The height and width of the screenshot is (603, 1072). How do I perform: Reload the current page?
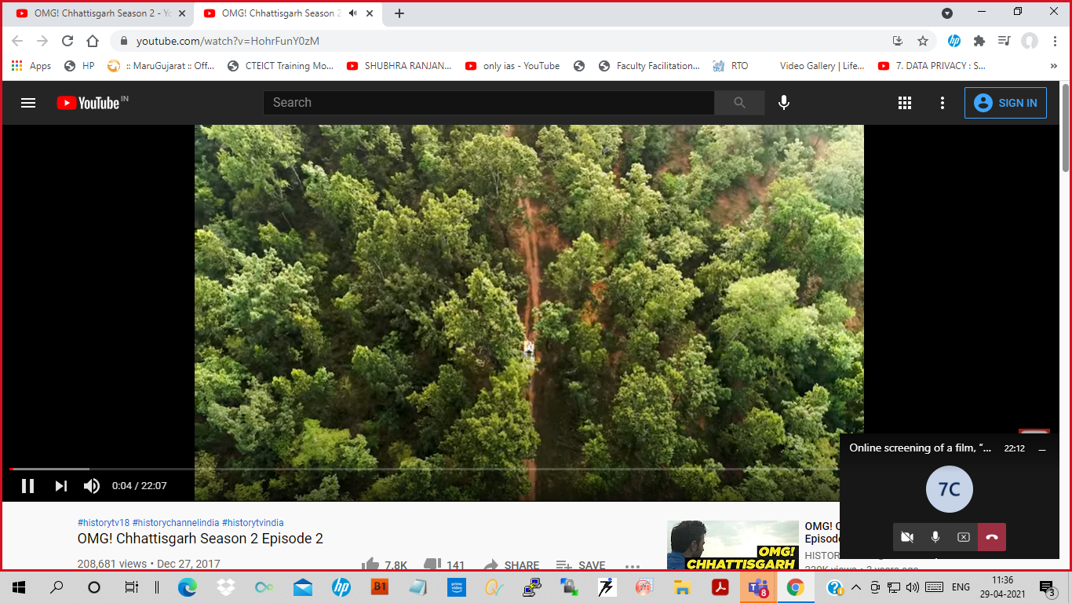point(67,41)
